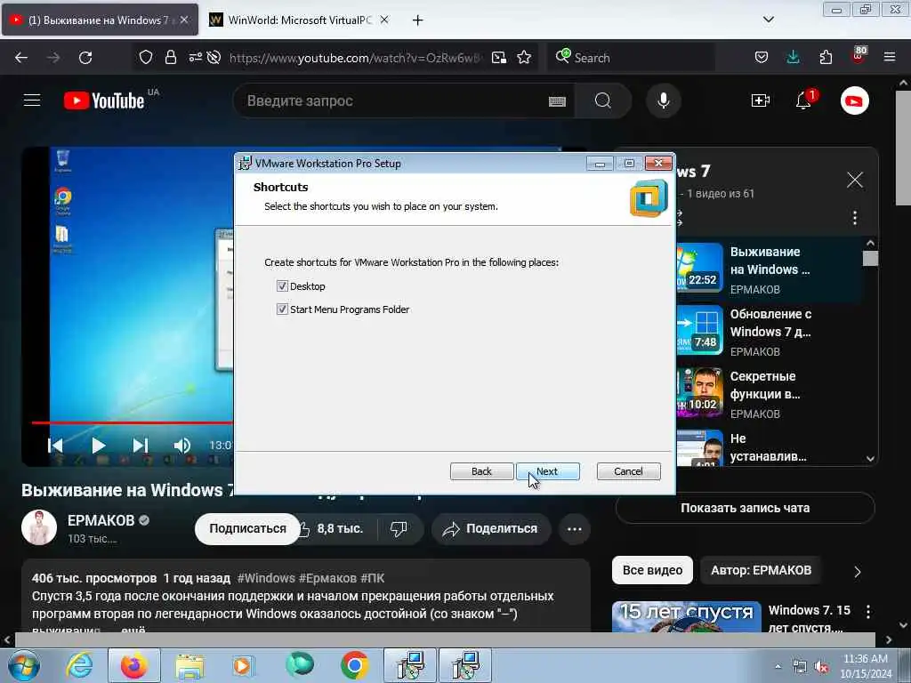Select Автор: ЕРМАКОВ filter chip
911x683 pixels.
pos(762,570)
